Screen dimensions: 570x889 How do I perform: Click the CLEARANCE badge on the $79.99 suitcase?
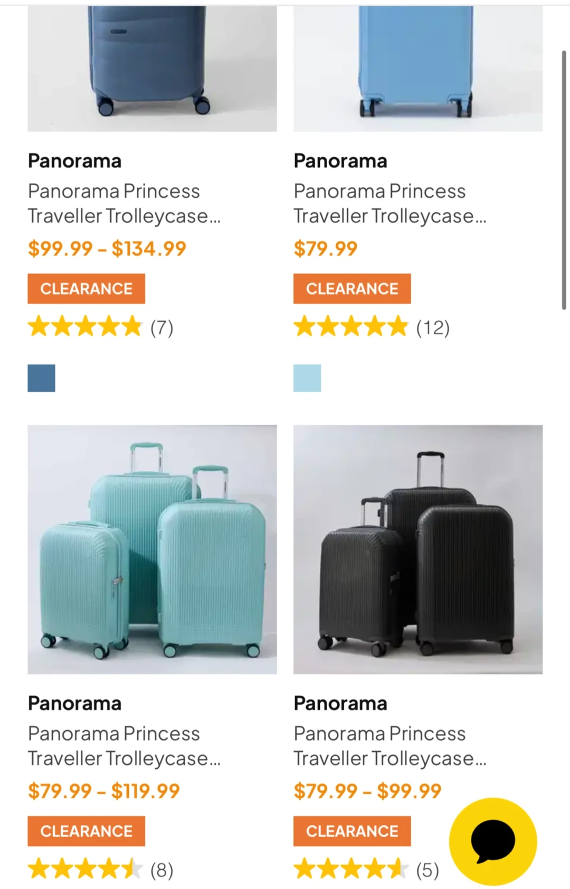pos(352,289)
